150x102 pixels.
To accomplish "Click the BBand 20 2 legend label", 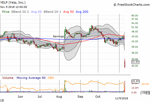I will 20,12.
